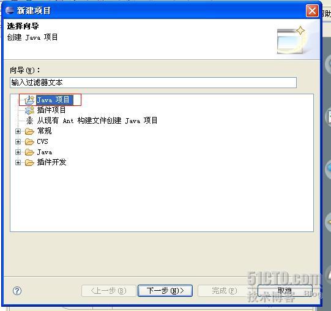331x311 pixels.
Task: Focus the 输入过滤器文本 filter field
Action: 153,83
